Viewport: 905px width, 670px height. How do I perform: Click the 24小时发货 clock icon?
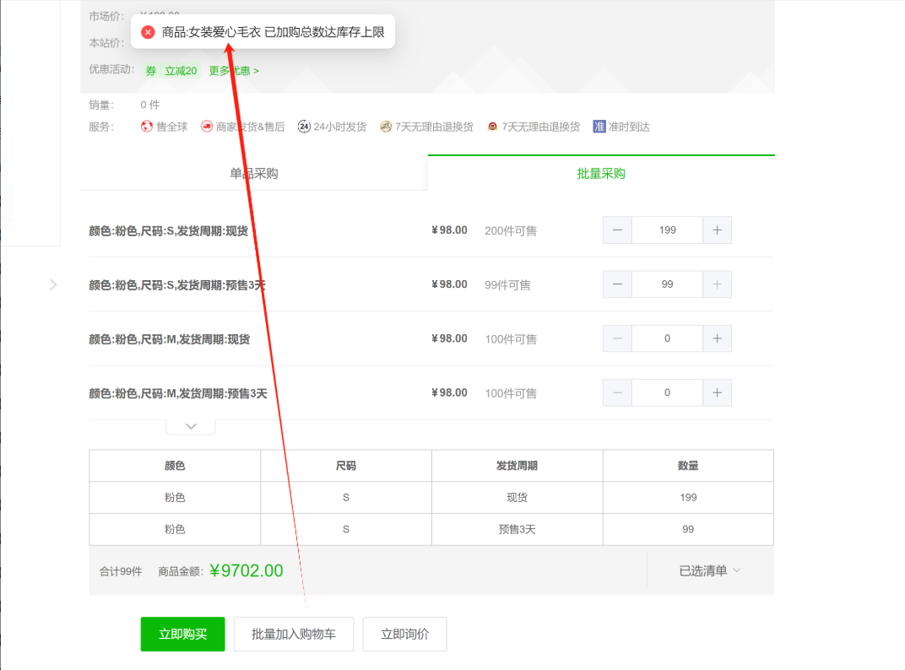coord(304,127)
